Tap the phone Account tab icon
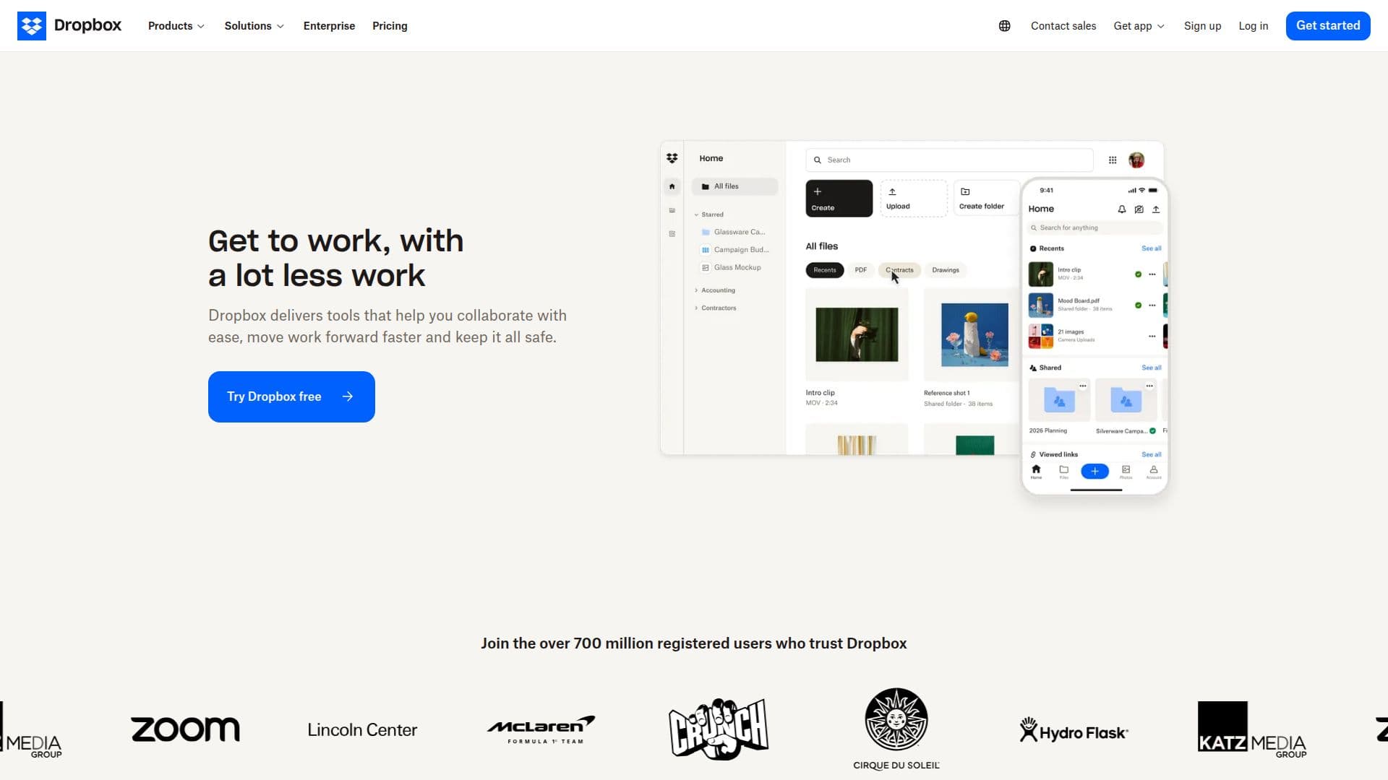This screenshot has height=780, width=1388. tap(1154, 472)
